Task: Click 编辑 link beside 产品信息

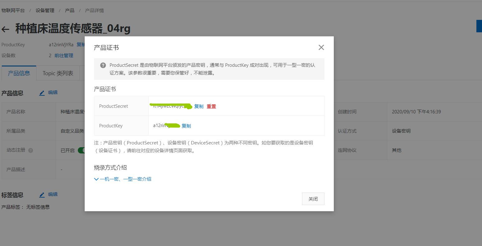Action: click(x=53, y=93)
